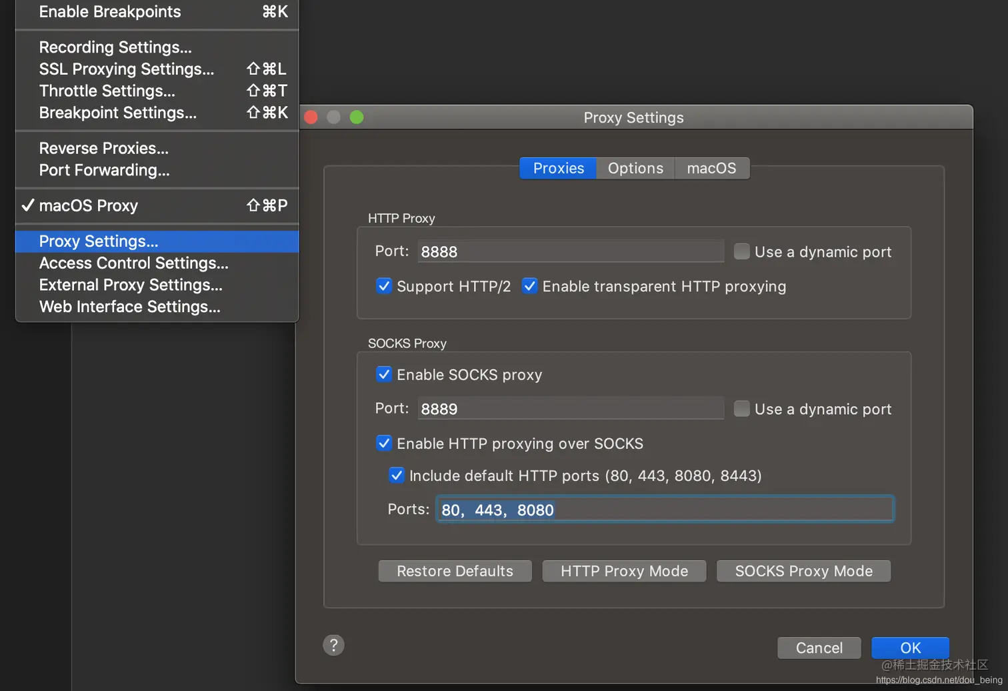
Task: Cancel the Proxy Settings dialog
Action: tap(819, 648)
